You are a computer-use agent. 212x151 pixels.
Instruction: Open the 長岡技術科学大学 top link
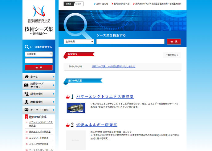[120, 4]
